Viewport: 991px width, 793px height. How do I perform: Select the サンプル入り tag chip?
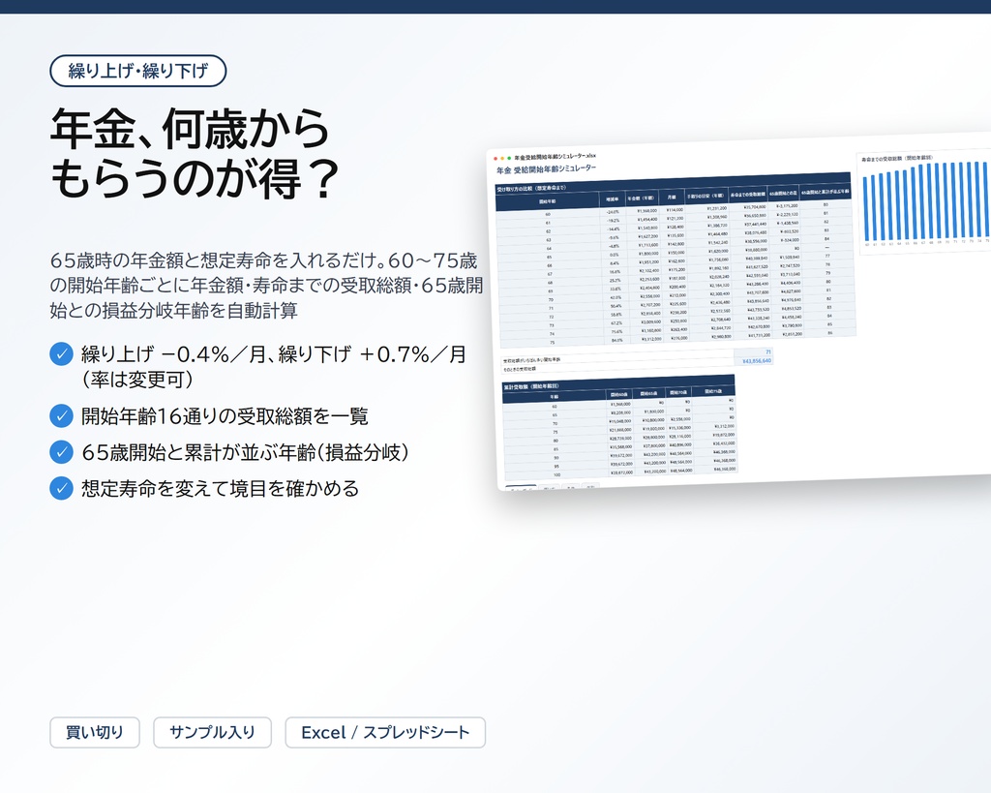click(x=212, y=732)
